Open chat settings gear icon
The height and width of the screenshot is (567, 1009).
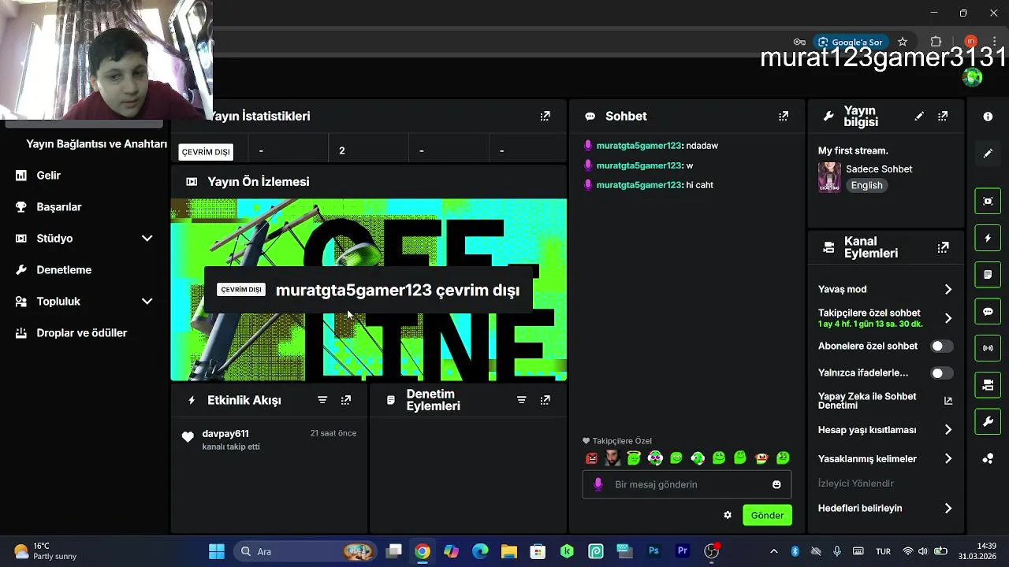point(728,515)
